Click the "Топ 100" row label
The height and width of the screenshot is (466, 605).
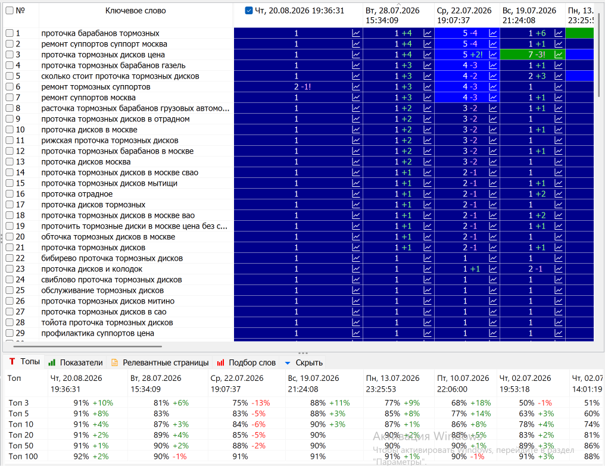pos(23,456)
